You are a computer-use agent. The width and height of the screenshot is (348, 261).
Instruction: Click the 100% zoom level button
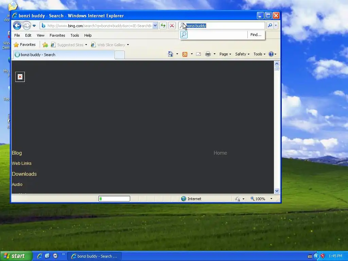[258, 198]
